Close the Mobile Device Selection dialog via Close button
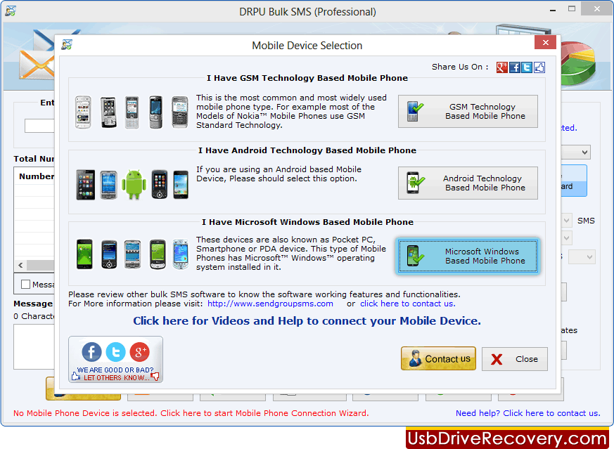The height and width of the screenshot is (449, 614). tap(515, 359)
